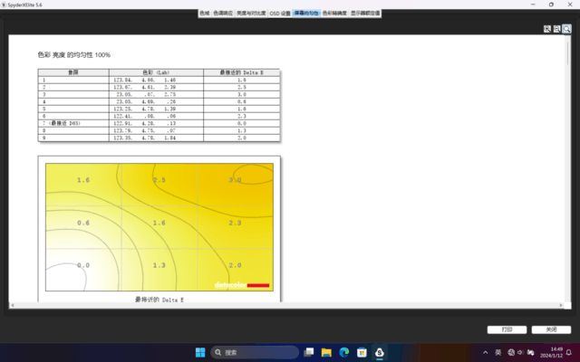Open the Windows Start menu
This screenshot has height=362, width=580.
tap(199, 352)
